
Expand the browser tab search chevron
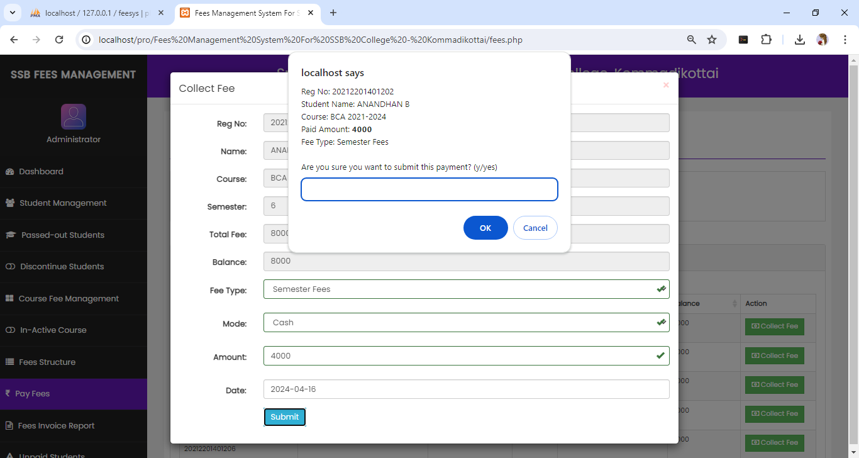pos(12,13)
